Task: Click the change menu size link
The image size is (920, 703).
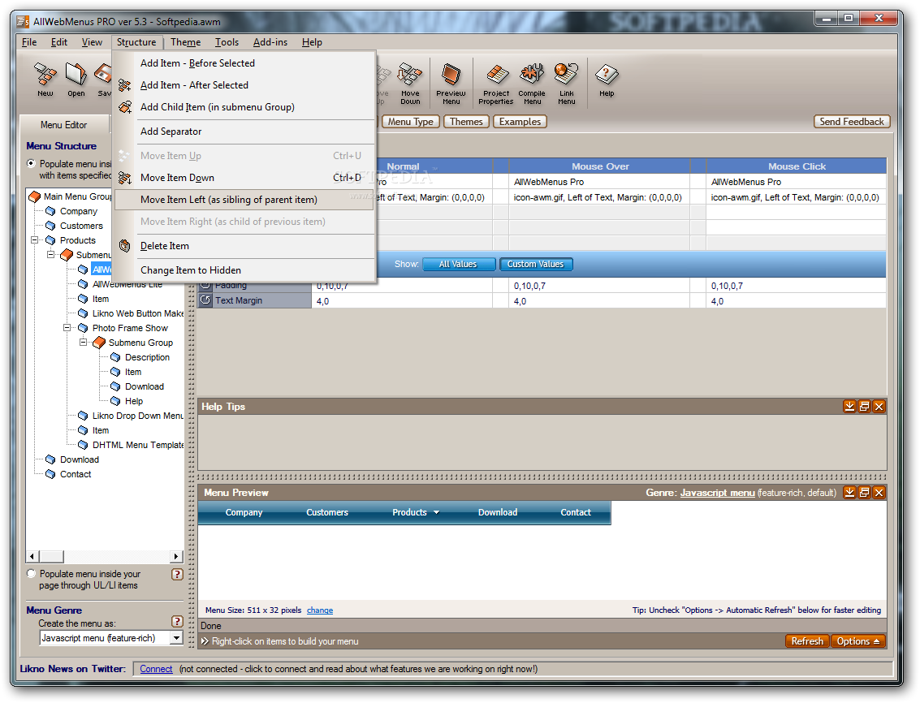Action: click(x=320, y=610)
